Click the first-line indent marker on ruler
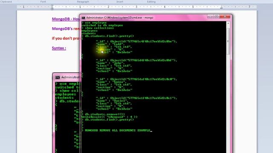The height and width of the screenshot is (153, 273). [52, 6]
